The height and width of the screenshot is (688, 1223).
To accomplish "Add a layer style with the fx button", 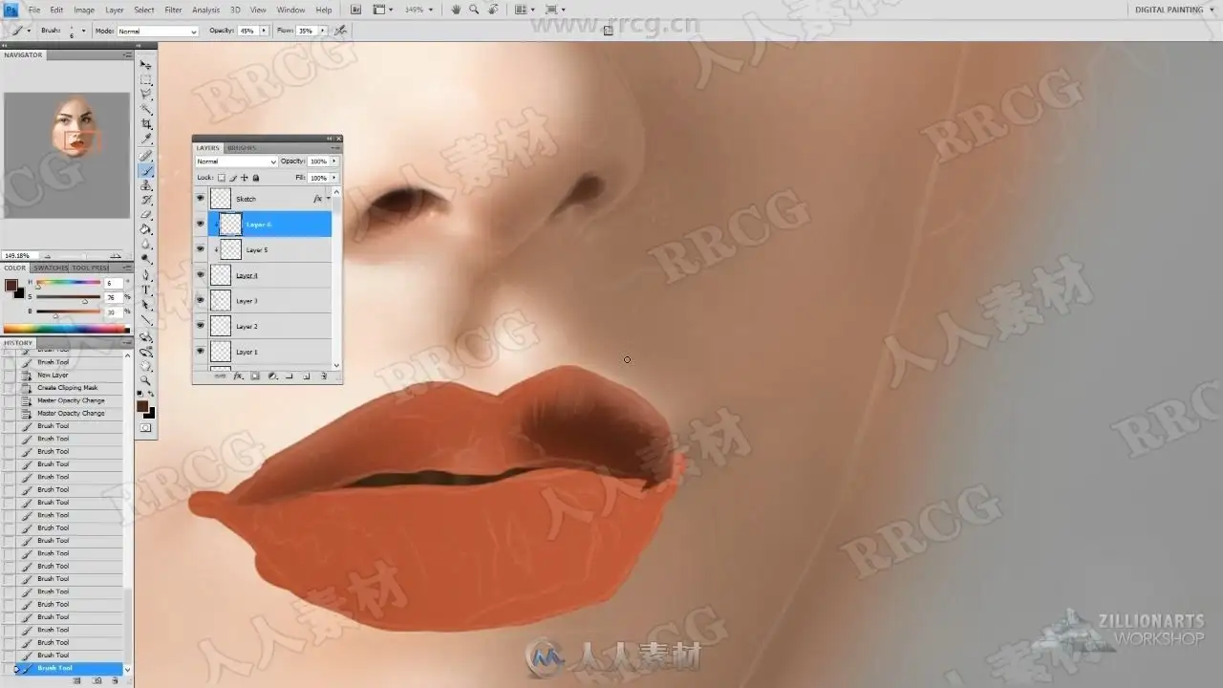I will [238, 376].
